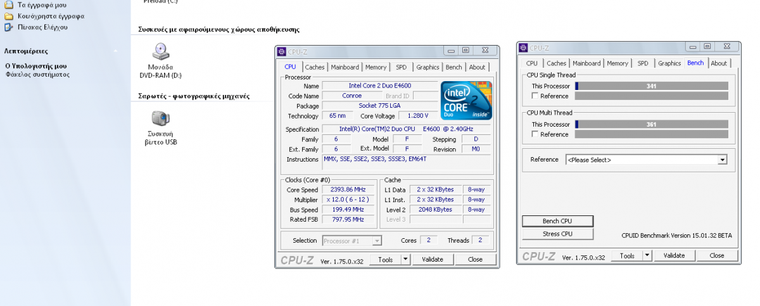The image size is (760, 306).
Task: Open My Documents folder icon in sidebar
Action: click(x=8, y=4)
